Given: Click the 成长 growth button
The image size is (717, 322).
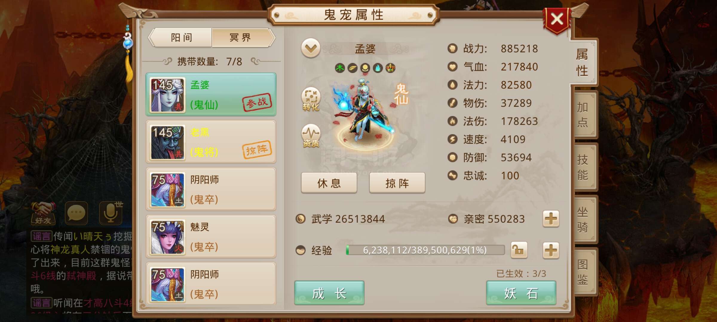Looking at the screenshot, I should coord(329,293).
